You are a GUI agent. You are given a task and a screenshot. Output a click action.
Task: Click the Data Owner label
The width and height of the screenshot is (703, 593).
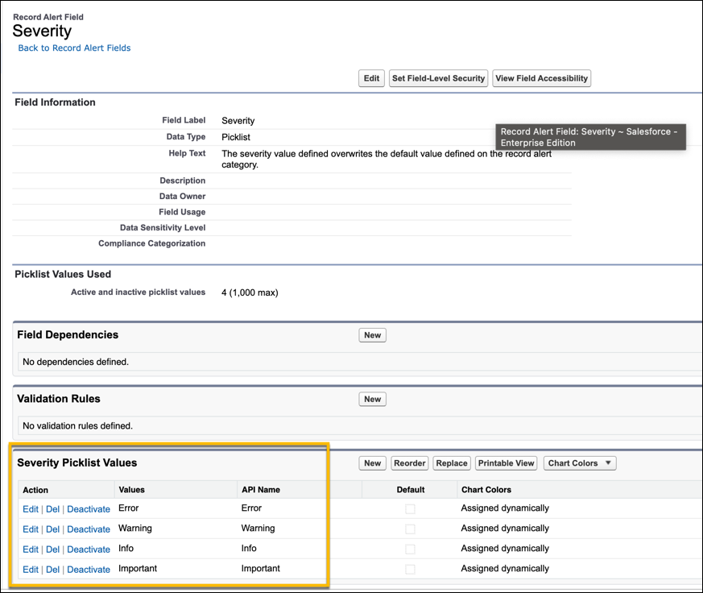182,197
